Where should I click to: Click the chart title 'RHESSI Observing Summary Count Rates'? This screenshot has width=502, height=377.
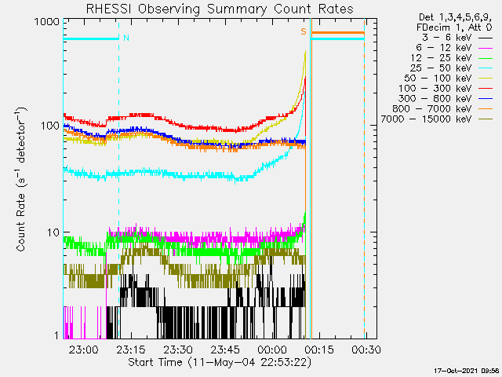click(220, 9)
